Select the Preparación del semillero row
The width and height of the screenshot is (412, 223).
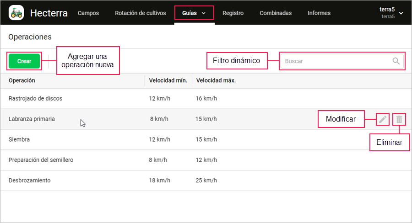(x=206, y=160)
